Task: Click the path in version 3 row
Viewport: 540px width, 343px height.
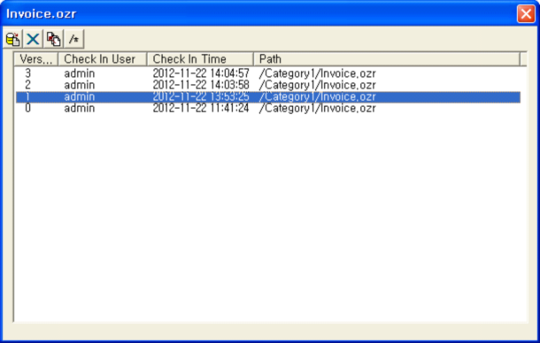Action: click(317, 73)
